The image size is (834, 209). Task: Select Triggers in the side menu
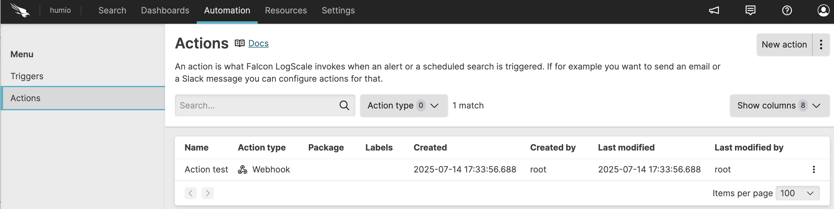pos(27,76)
